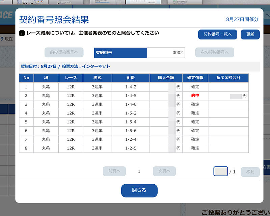Click the 次頁へ next page button
The height and width of the screenshot is (216, 270).
pos(164,171)
